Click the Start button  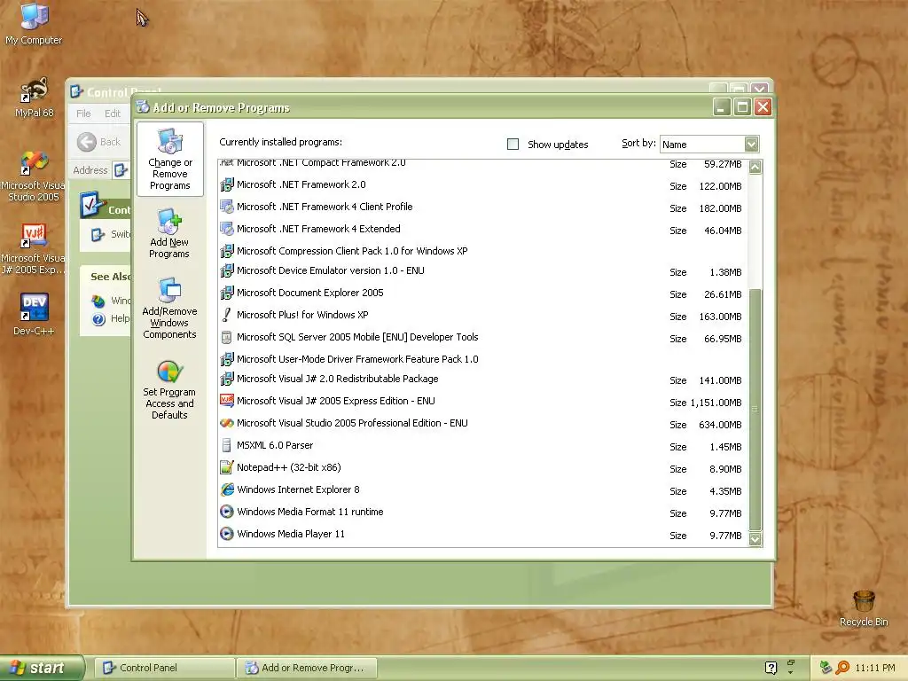point(43,668)
